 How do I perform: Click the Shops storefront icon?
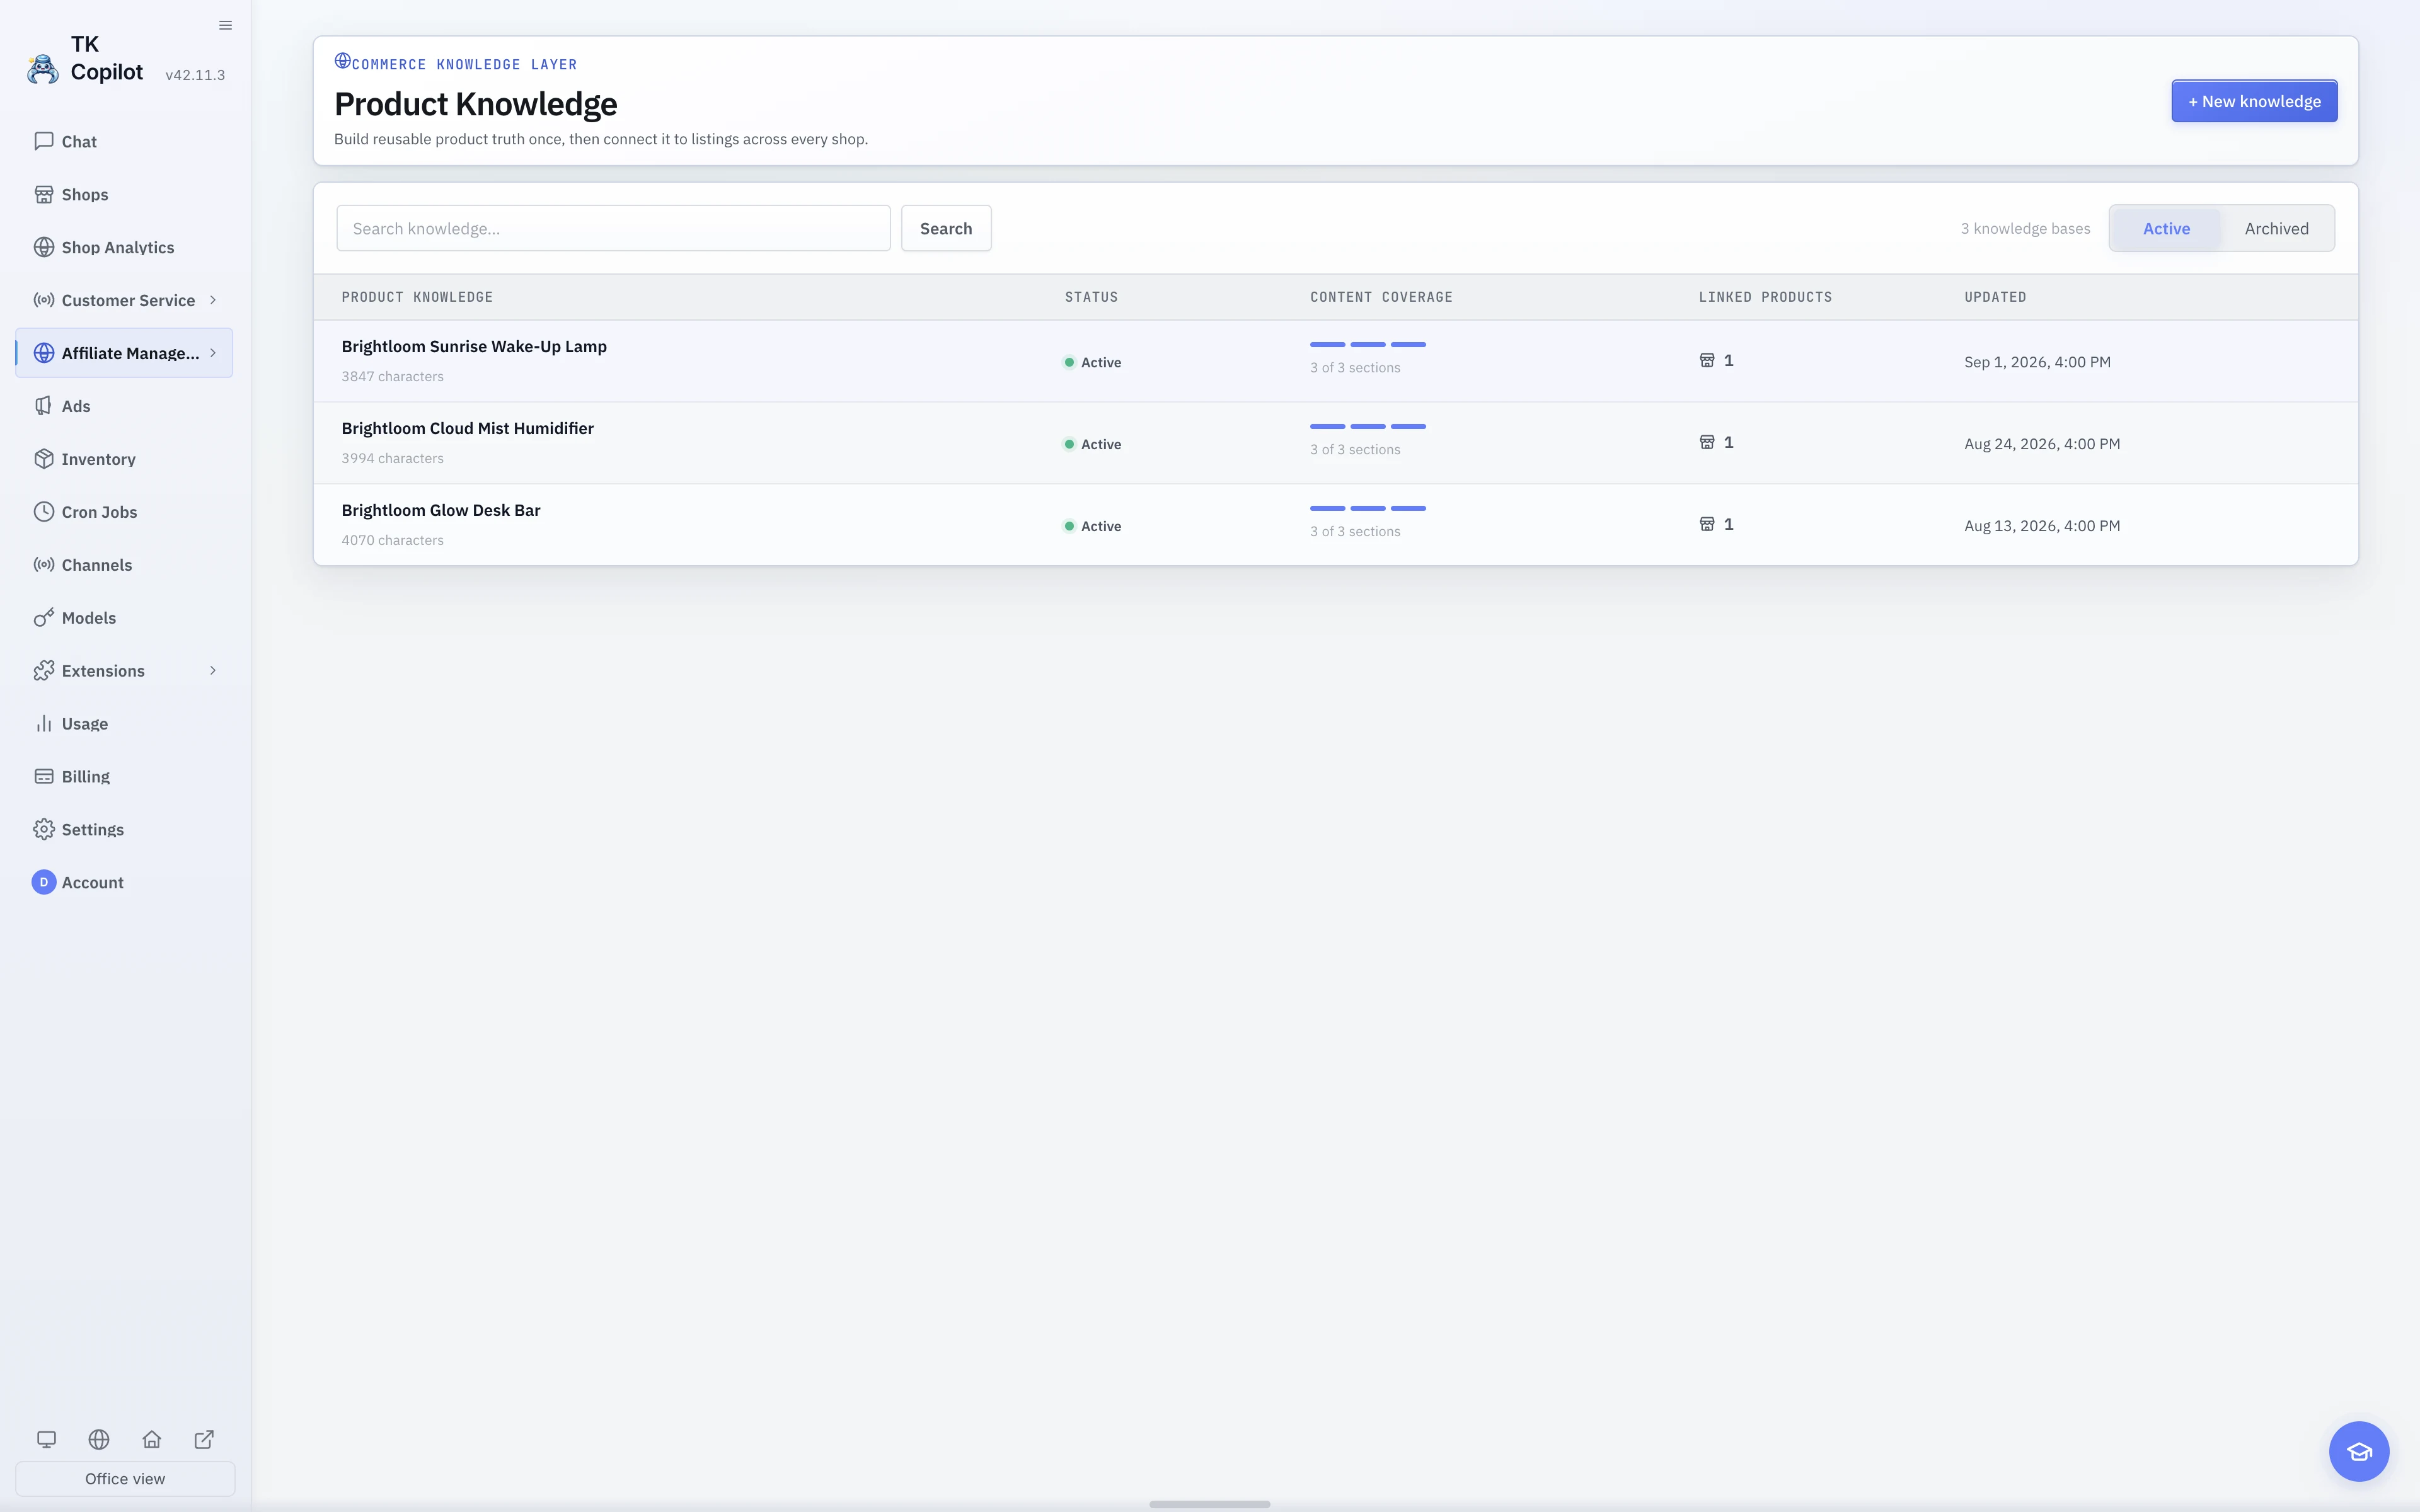click(44, 194)
